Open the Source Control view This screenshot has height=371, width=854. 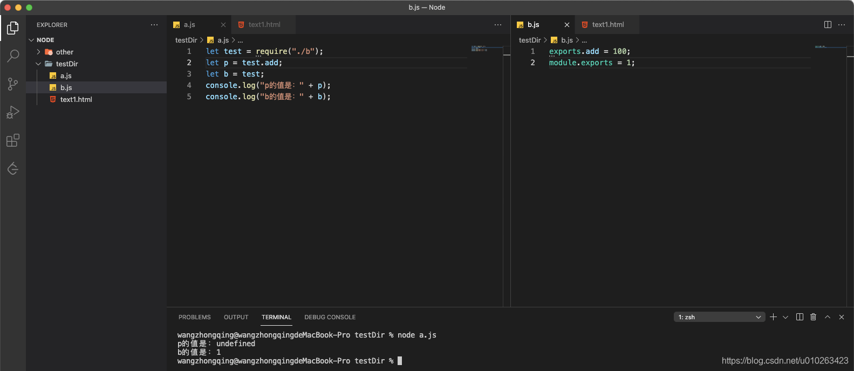point(13,84)
